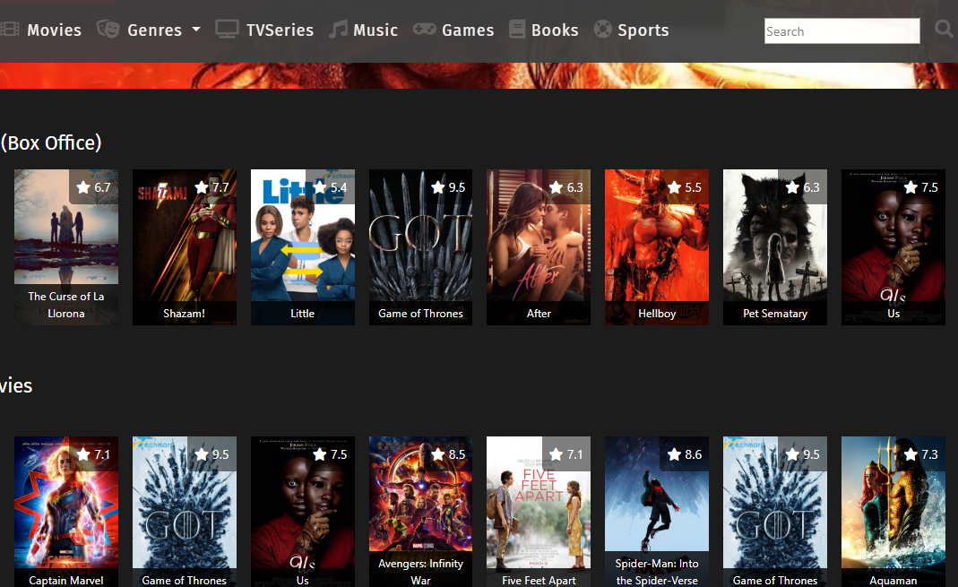Click the magnifier search icon
Image resolution: width=958 pixels, height=587 pixels.
[x=944, y=30]
